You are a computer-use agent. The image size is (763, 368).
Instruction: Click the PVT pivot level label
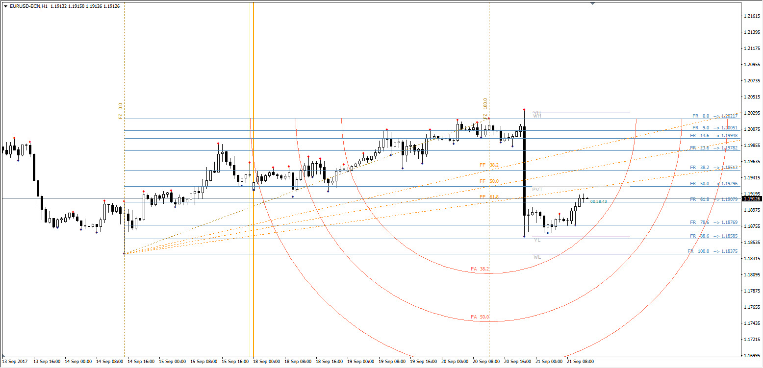tap(537, 189)
